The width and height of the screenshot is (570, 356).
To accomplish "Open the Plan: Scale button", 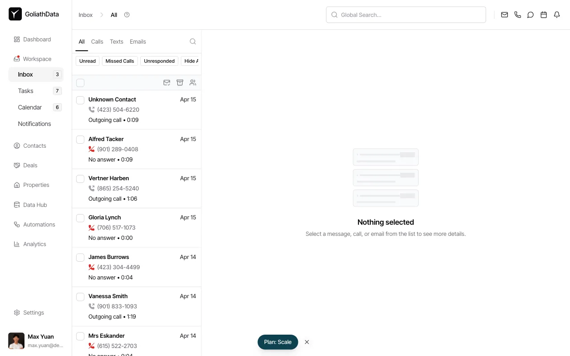I will point(277,342).
